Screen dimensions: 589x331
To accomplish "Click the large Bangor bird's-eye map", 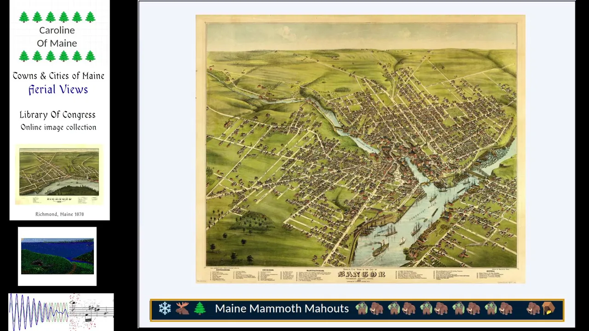I will pyautogui.click(x=360, y=149).
